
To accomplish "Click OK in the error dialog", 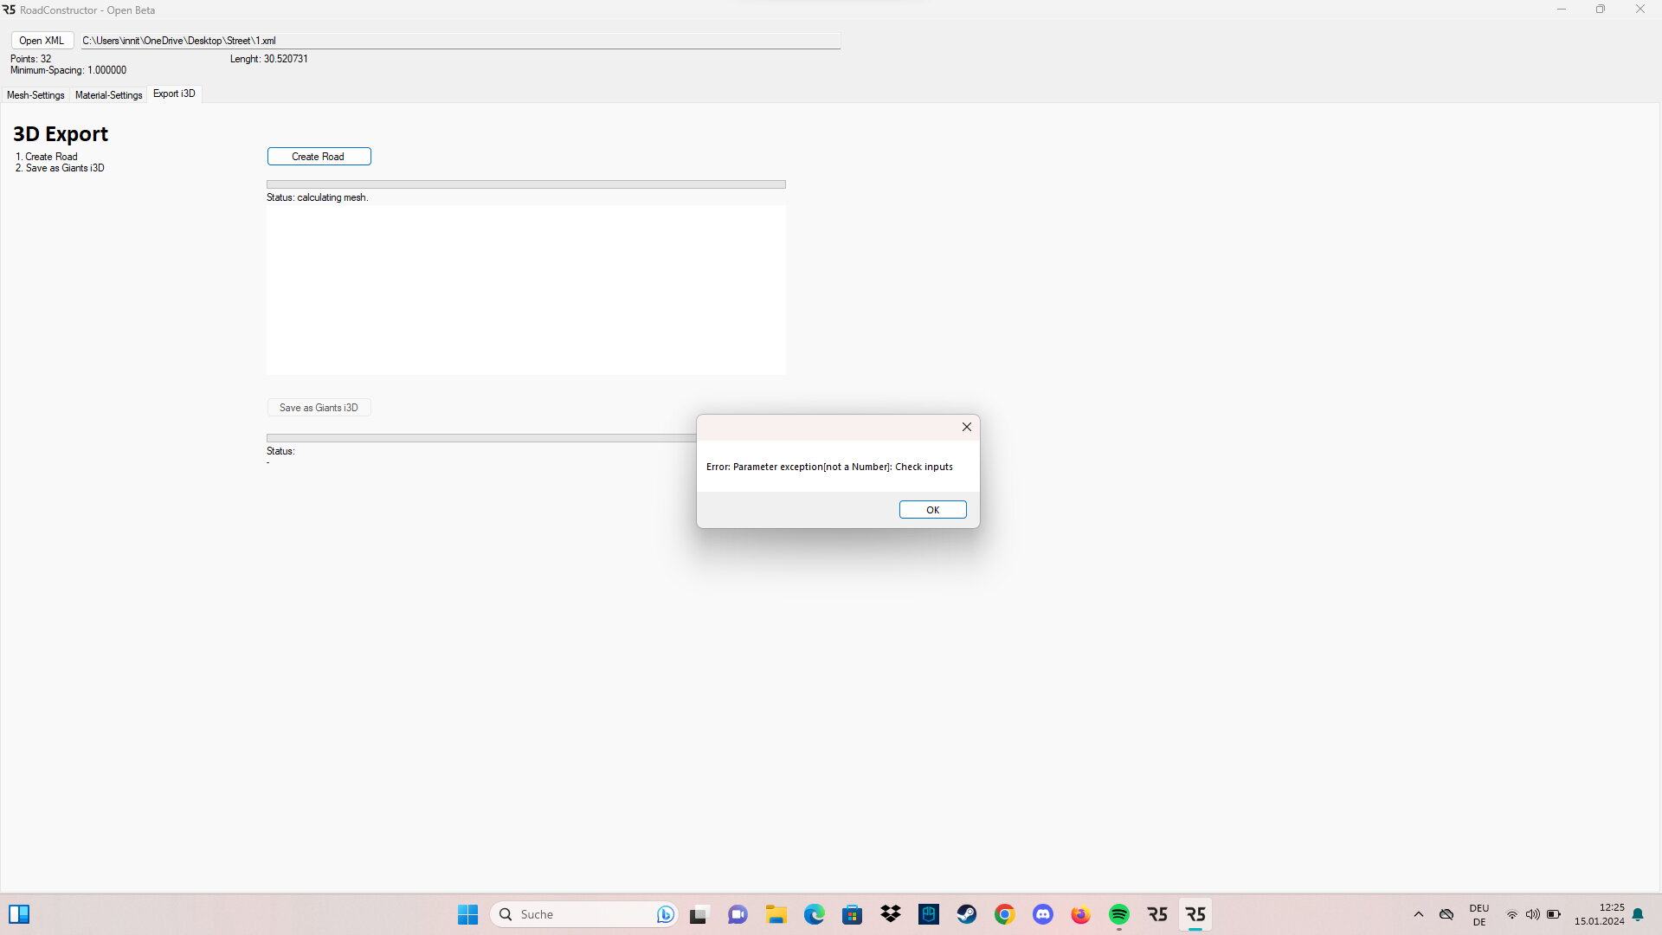I will click(x=932, y=510).
